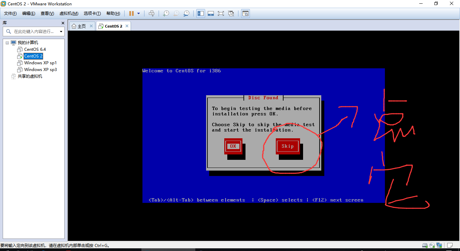
Task: Open the power options dropdown arrow
Action: (x=138, y=13)
